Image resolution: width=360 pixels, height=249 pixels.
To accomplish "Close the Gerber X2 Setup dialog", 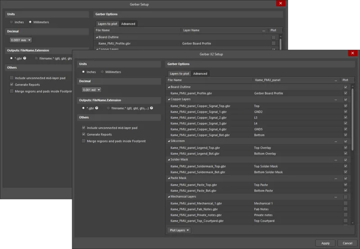I will point(353,53).
